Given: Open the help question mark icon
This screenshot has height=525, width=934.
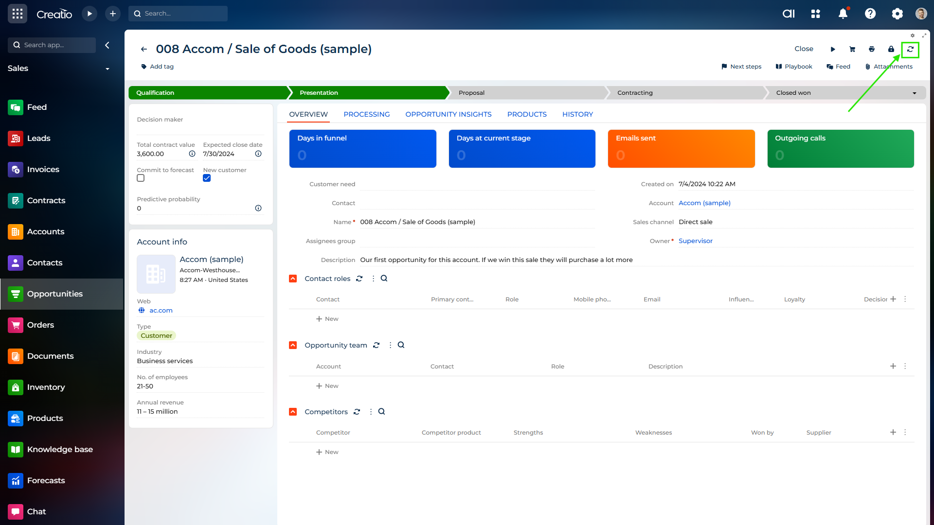Looking at the screenshot, I should coord(870,14).
